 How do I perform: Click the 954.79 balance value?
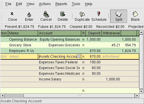pos(130,45)
